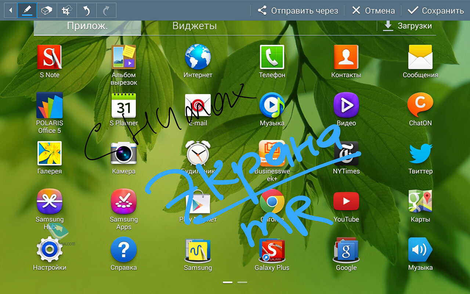
Task: Open 'Музыка' with speaker icon
Action: (420, 254)
